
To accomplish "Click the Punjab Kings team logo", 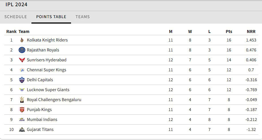I will click(22, 110).
